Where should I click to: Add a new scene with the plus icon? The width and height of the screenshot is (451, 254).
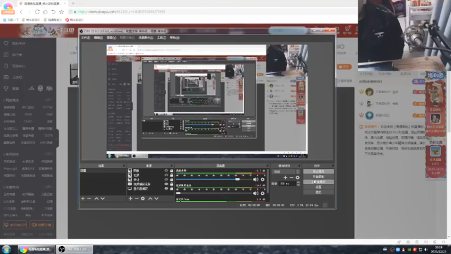coord(83,199)
